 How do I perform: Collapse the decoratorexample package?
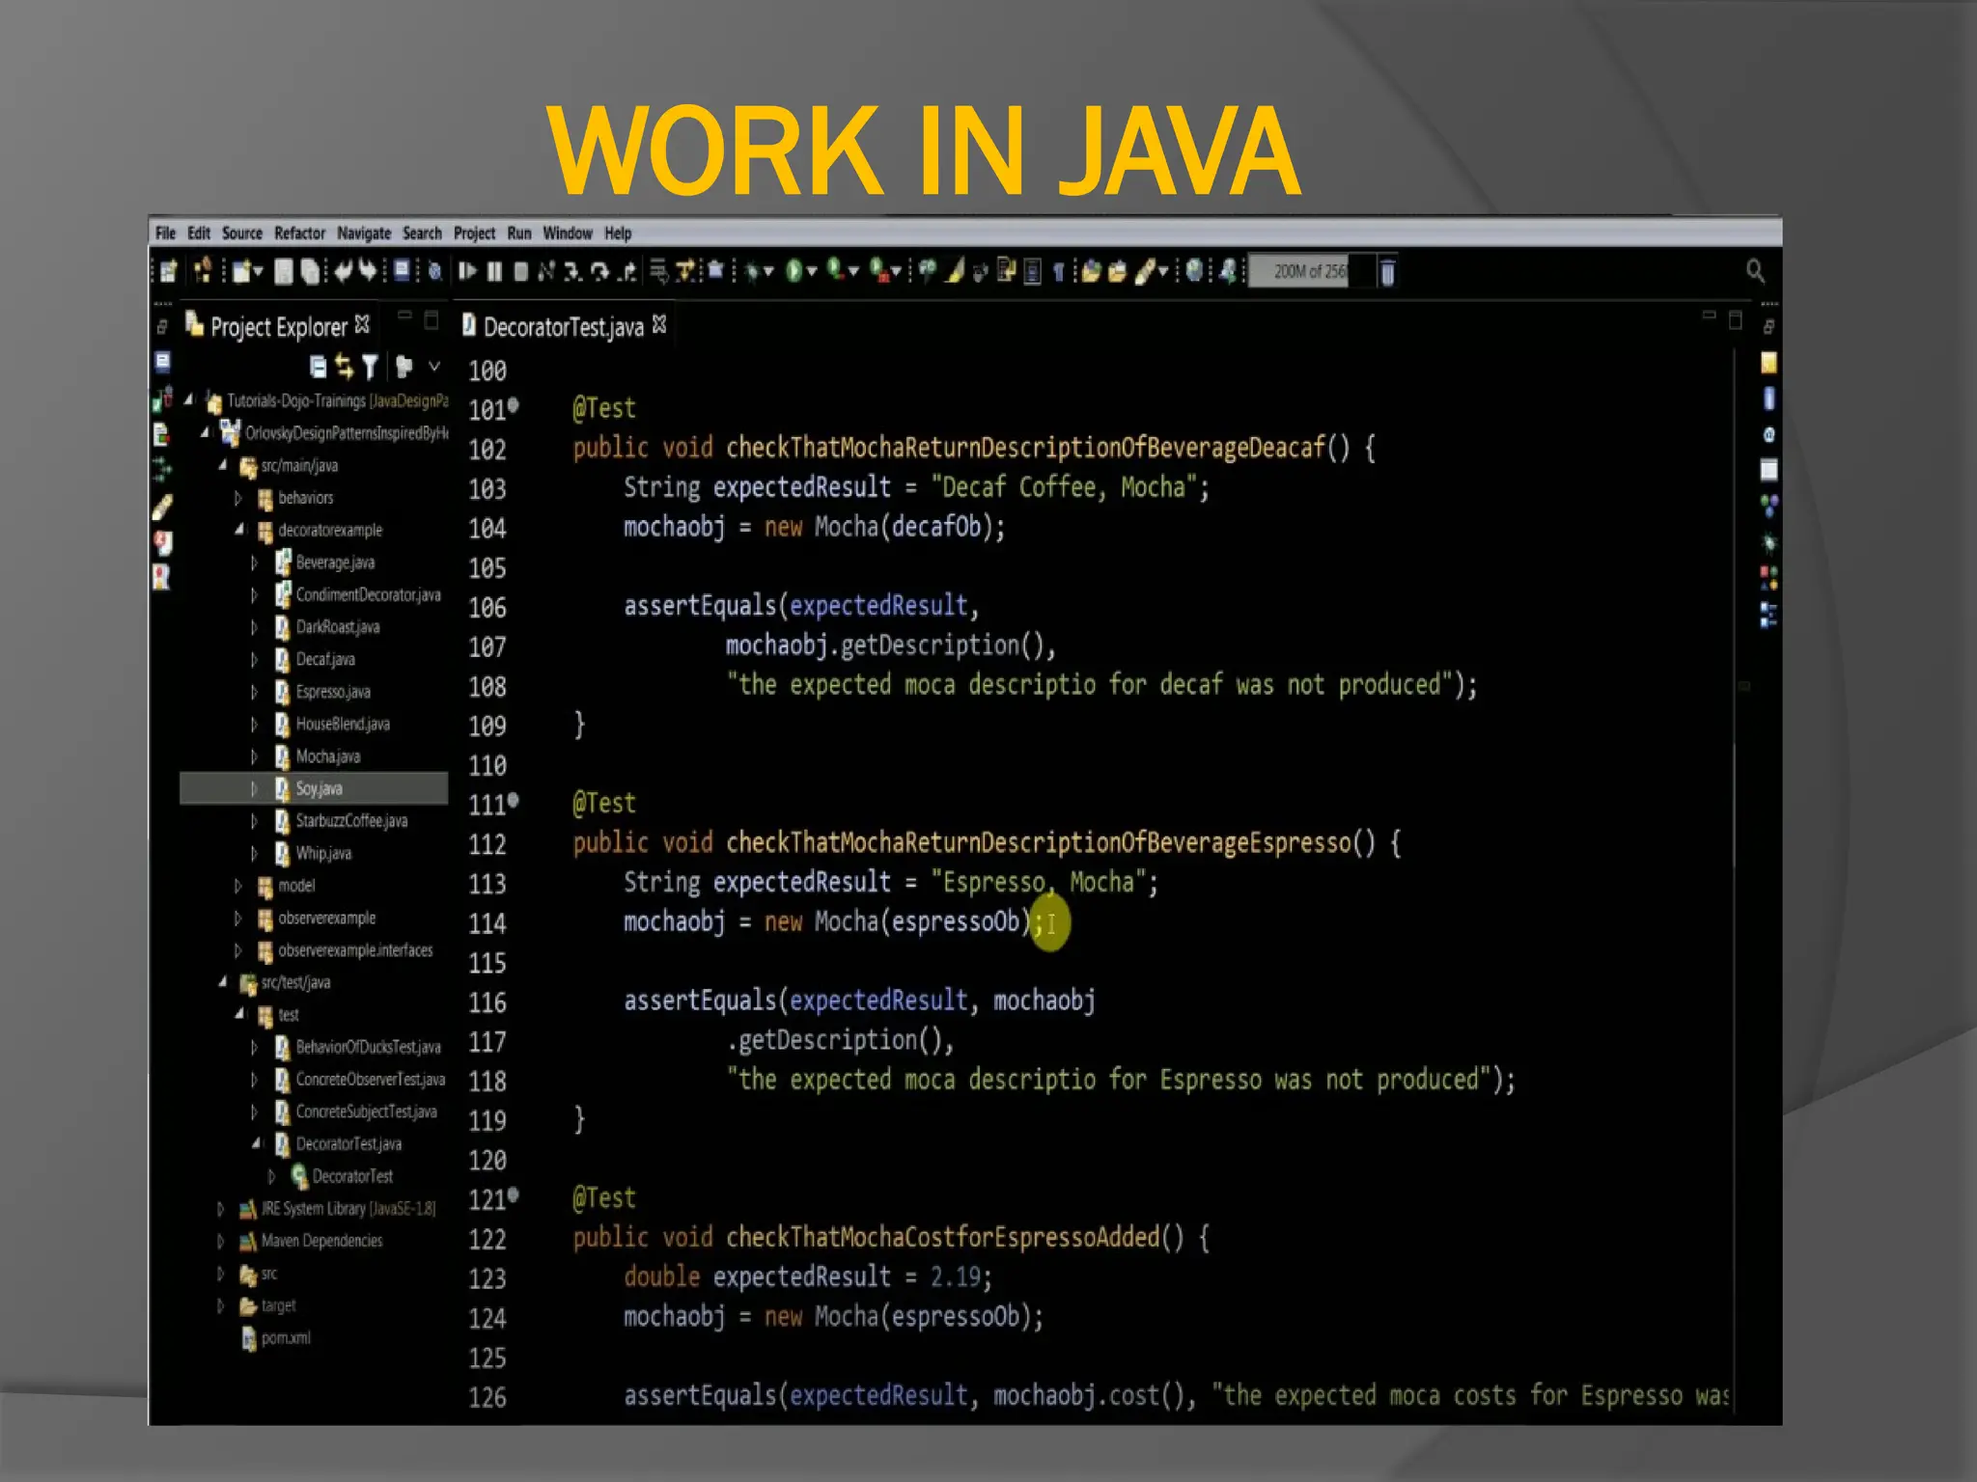[x=239, y=530]
